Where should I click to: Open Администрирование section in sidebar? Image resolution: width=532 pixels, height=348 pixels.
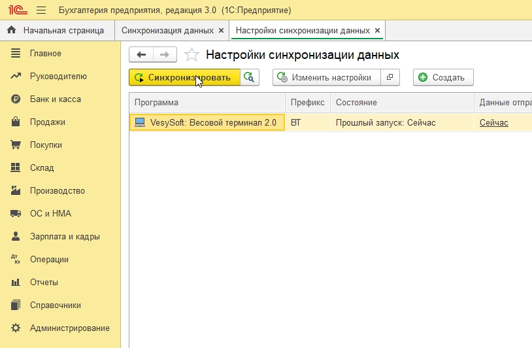(70, 328)
